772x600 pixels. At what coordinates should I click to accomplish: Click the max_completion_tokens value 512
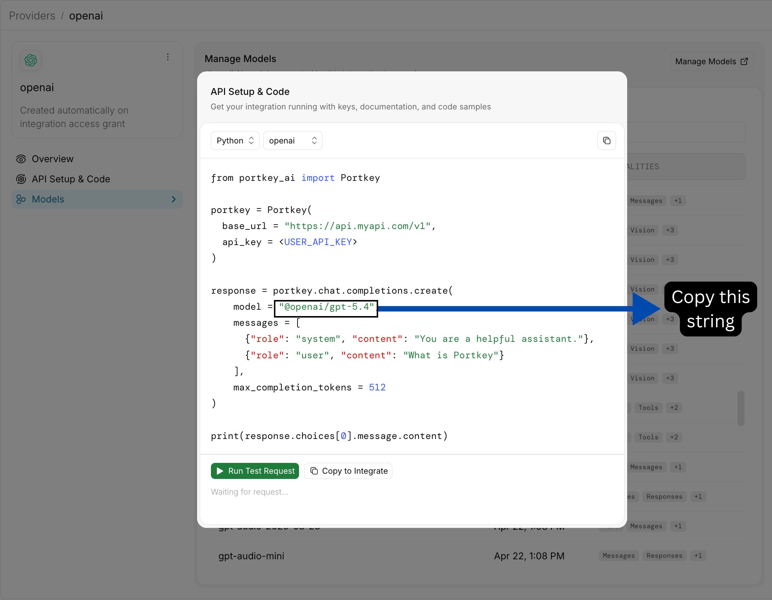(377, 387)
